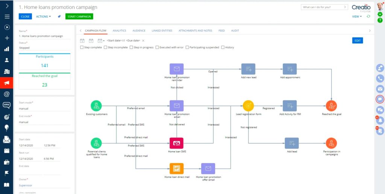This screenshot has height=194, width=385.
Task: Open the green help question icon
Action: 380,20
